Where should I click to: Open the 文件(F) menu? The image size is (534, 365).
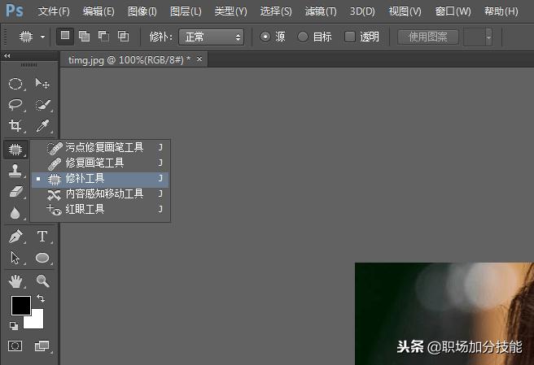tap(54, 11)
